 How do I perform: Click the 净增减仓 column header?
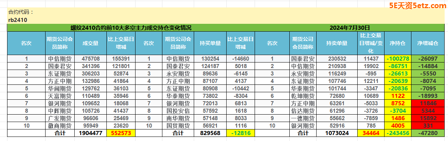coord(428,43)
